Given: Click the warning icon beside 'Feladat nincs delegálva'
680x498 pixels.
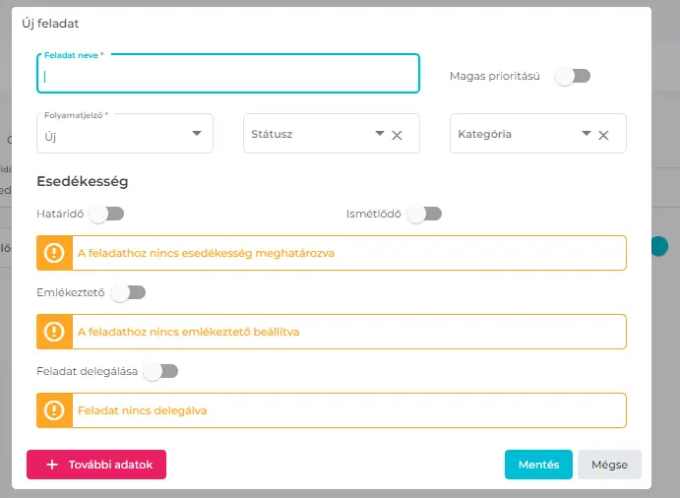Looking at the screenshot, I should (x=54, y=410).
